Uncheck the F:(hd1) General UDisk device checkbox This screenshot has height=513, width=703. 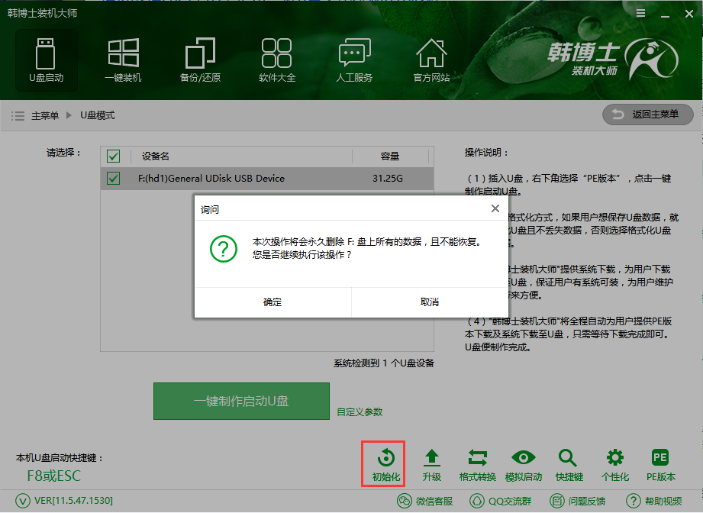(114, 179)
